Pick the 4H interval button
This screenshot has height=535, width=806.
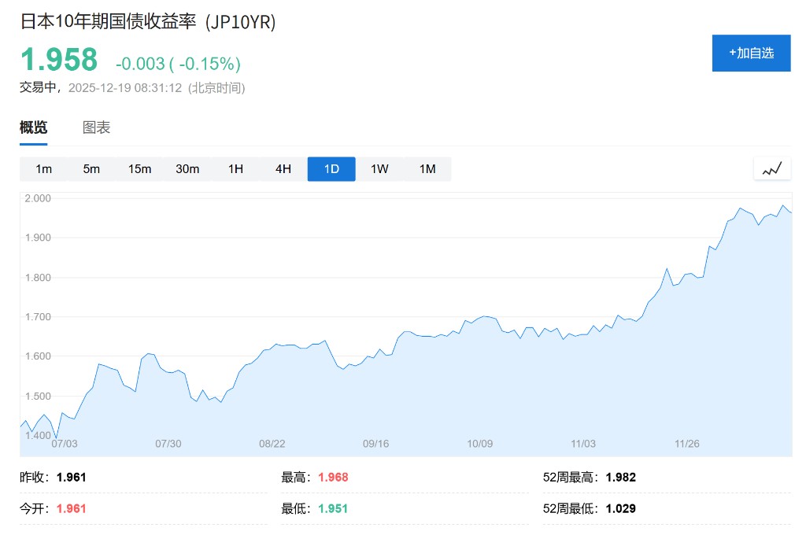[x=283, y=169]
